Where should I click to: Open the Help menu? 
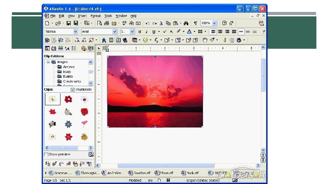[134, 16]
